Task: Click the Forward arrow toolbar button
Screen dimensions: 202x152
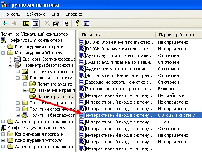Action: pos(14,23)
